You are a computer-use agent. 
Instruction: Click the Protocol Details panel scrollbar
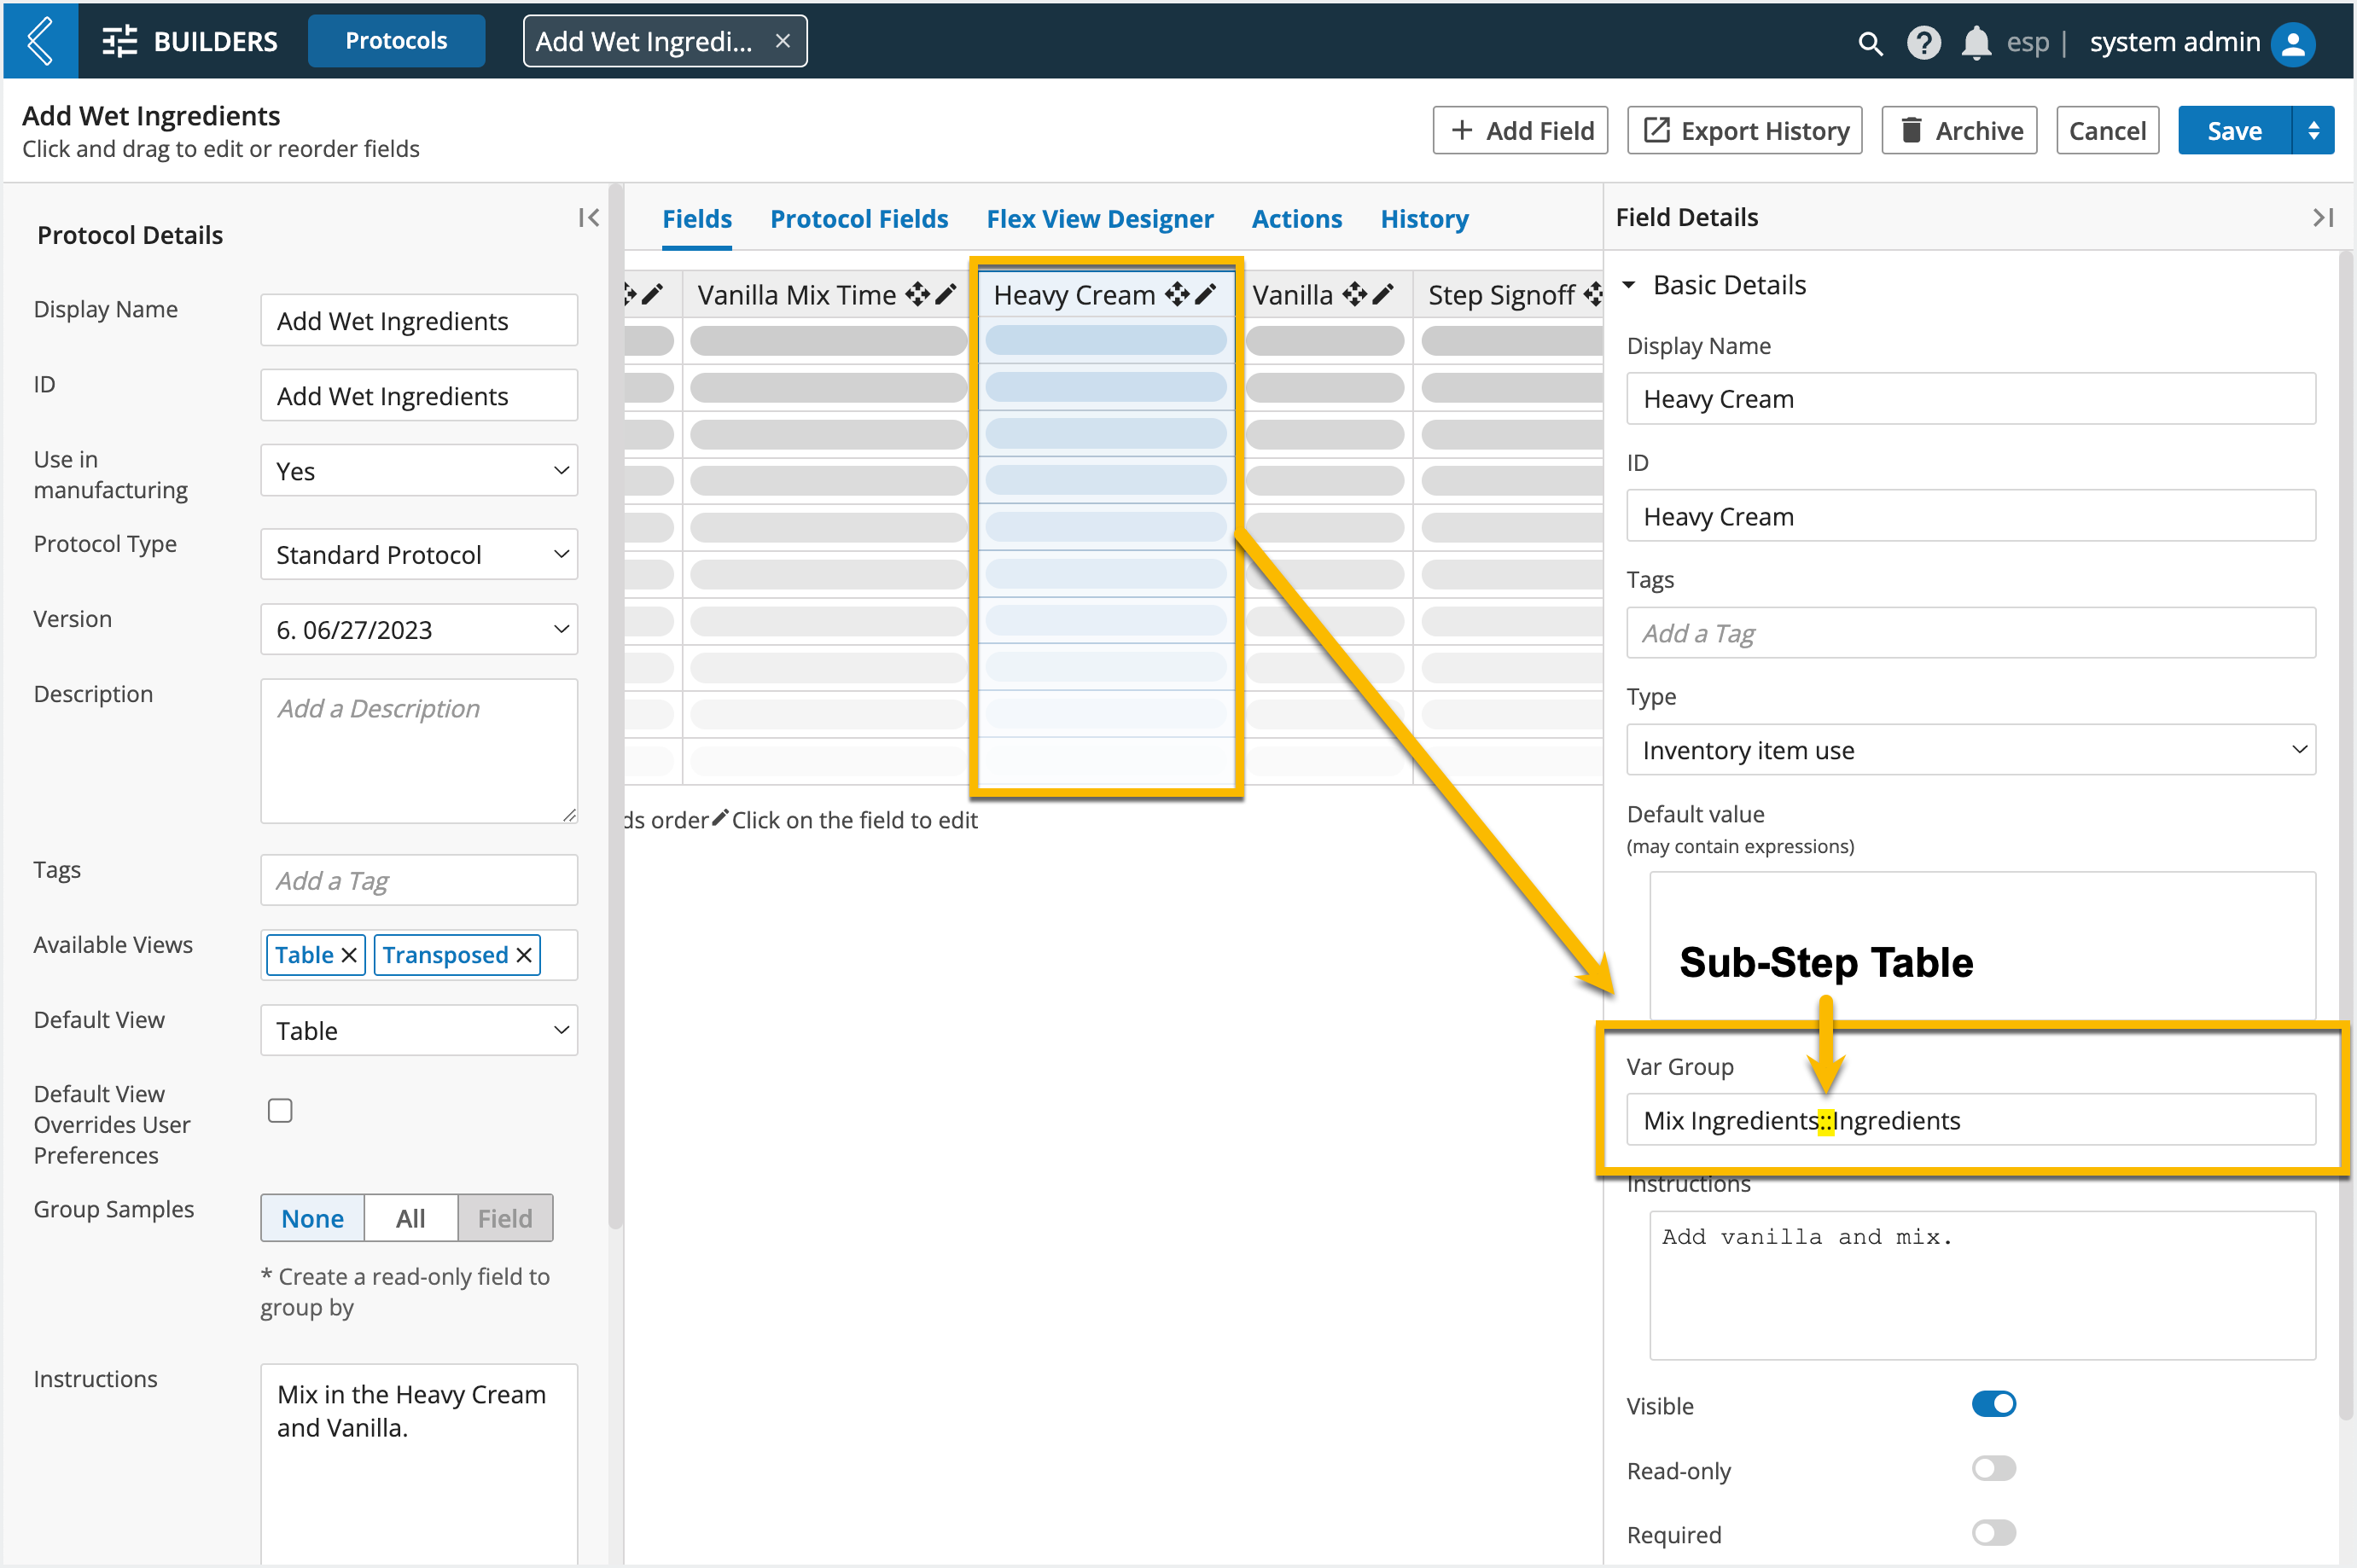tap(616, 706)
